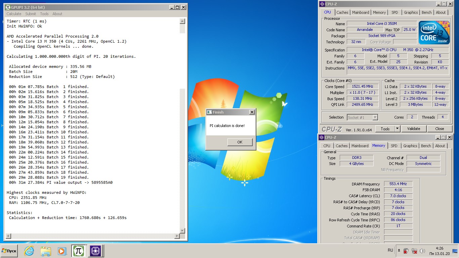Screen dimensions: 459x258
Task: Open the Calculate menu in GPUPI
Action: (x=14, y=14)
